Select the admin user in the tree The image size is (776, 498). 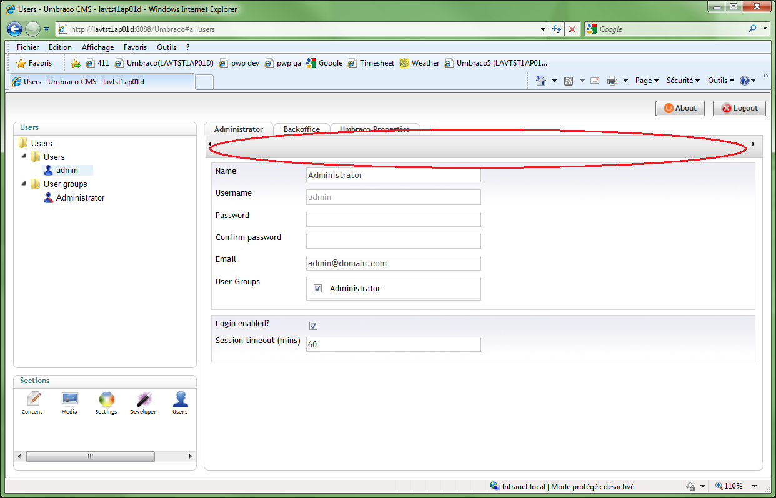coord(67,170)
